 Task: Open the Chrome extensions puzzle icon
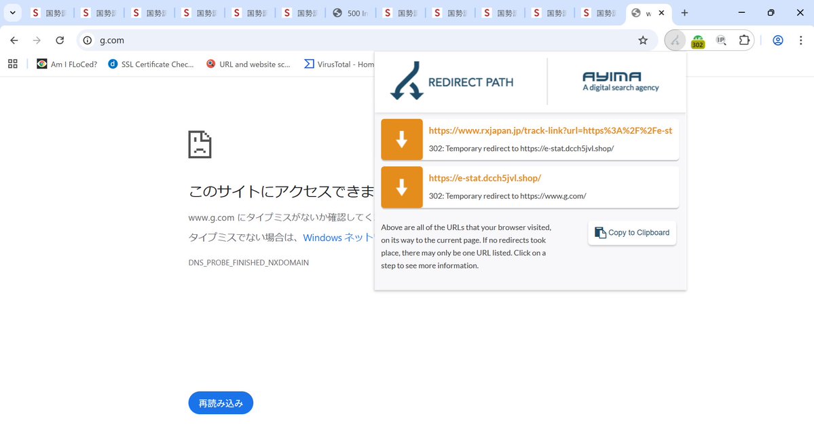click(x=744, y=40)
